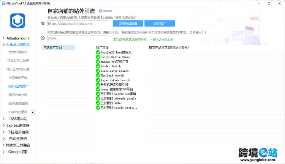Expand the 其他小工具整合 section
The image size is (285, 164).
tap(4, 145)
